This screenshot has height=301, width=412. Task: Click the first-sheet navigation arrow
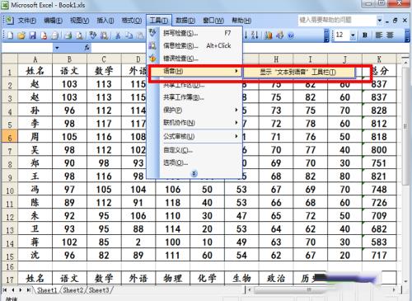pos(5,290)
